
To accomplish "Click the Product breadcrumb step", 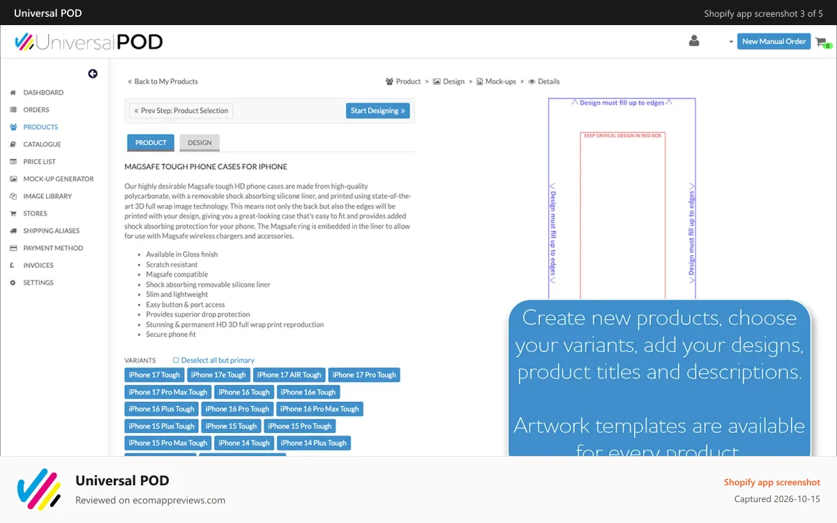I will (403, 82).
